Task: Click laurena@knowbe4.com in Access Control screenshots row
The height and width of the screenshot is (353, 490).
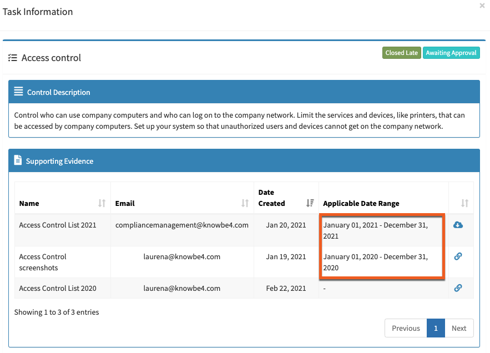Action: pos(182,256)
